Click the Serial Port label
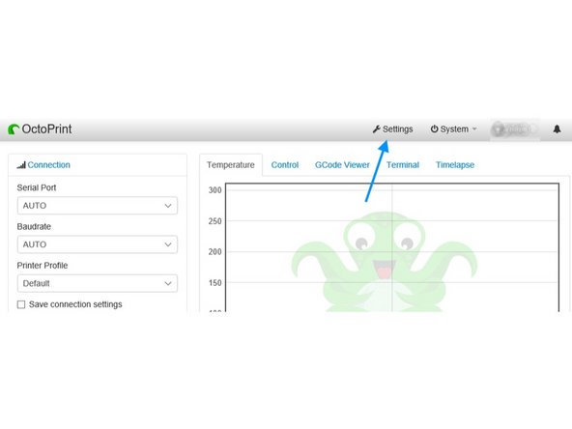Image resolution: width=572 pixels, height=429 pixels. click(37, 187)
